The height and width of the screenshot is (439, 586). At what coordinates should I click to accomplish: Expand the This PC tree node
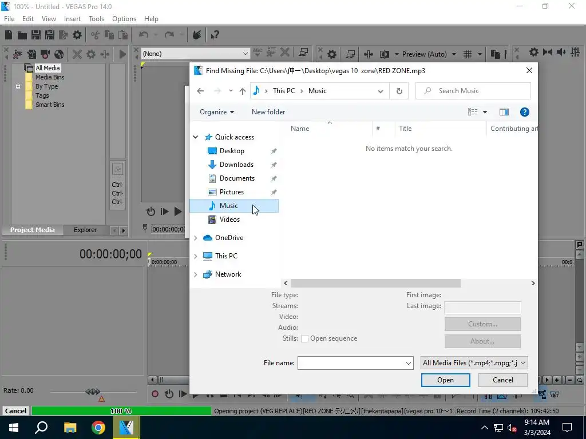(x=196, y=256)
